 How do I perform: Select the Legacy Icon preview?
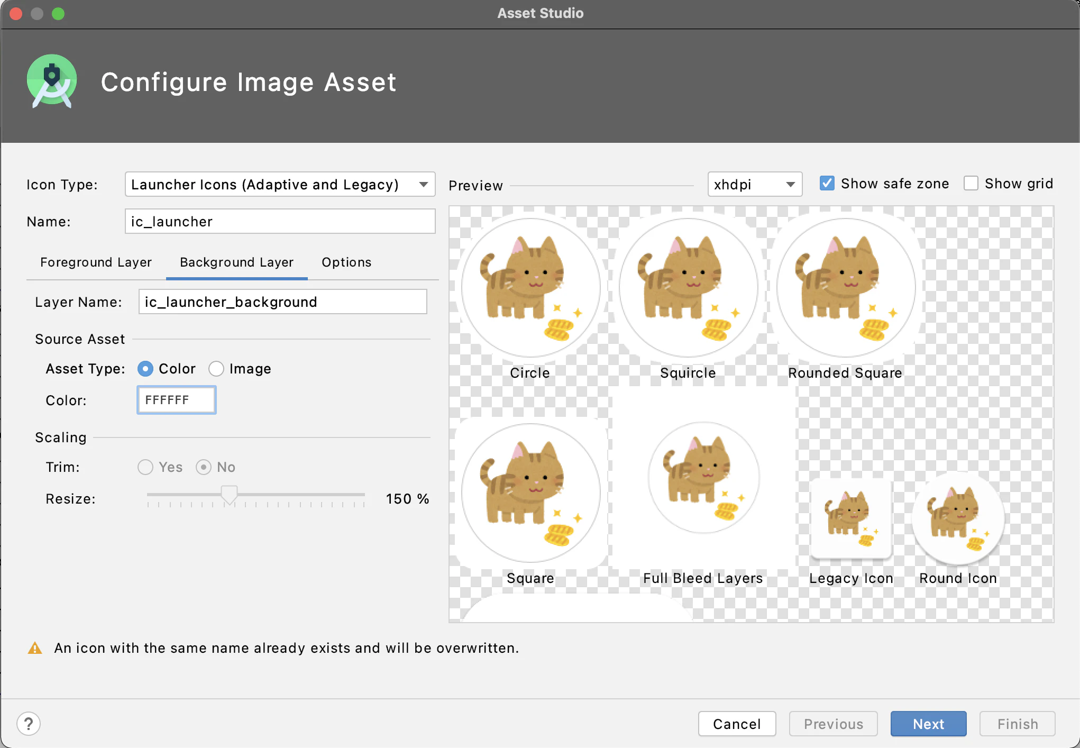pyautogui.click(x=852, y=518)
